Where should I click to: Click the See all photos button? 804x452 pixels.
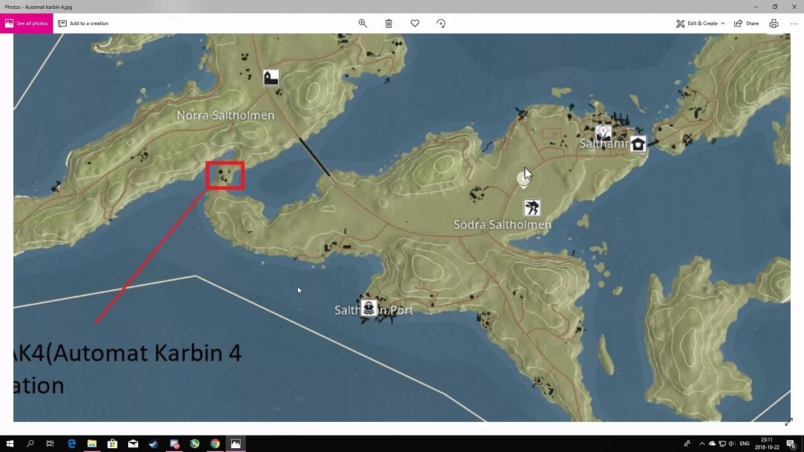point(26,23)
